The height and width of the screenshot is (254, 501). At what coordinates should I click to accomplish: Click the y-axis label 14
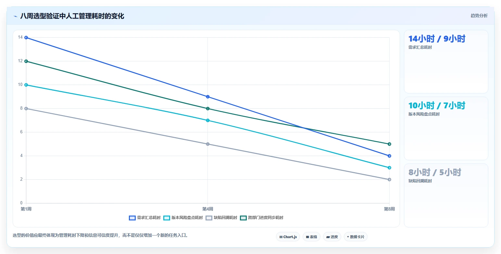pyautogui.click(x=20, y=38)
